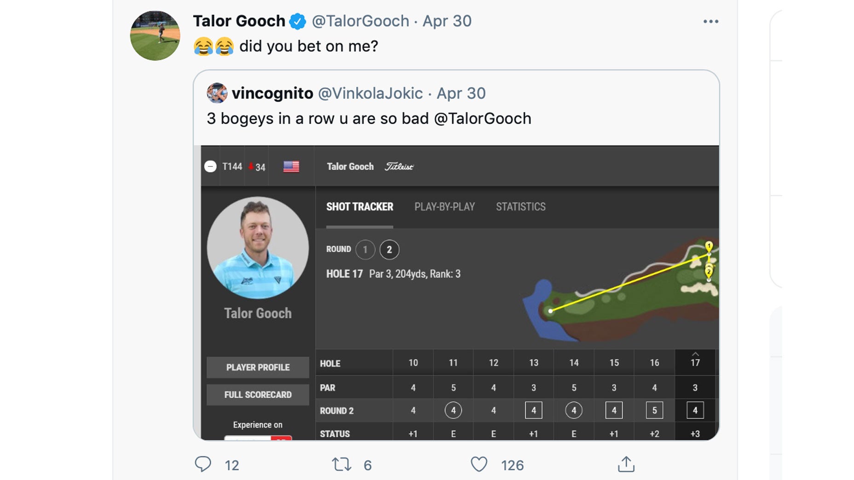Switch to the Play-By-Play tab

[444, 207]
